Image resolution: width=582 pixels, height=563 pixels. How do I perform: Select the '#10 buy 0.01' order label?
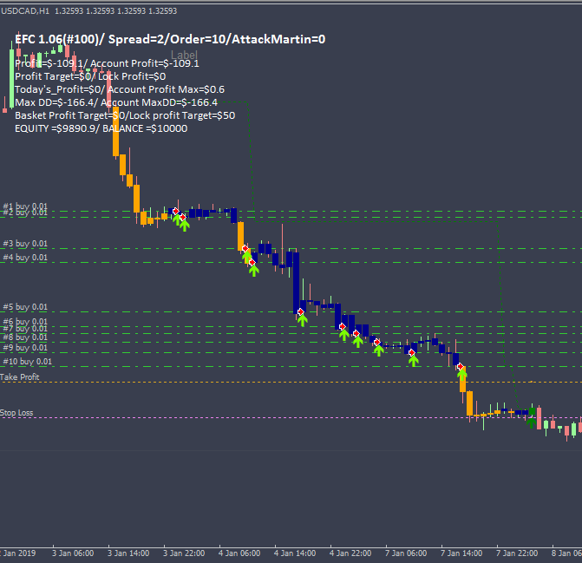[x=28, y=361]
